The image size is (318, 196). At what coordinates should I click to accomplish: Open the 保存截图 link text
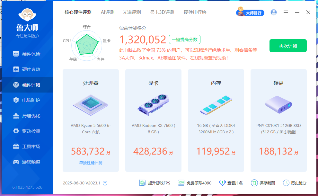[x=267, y=183]
